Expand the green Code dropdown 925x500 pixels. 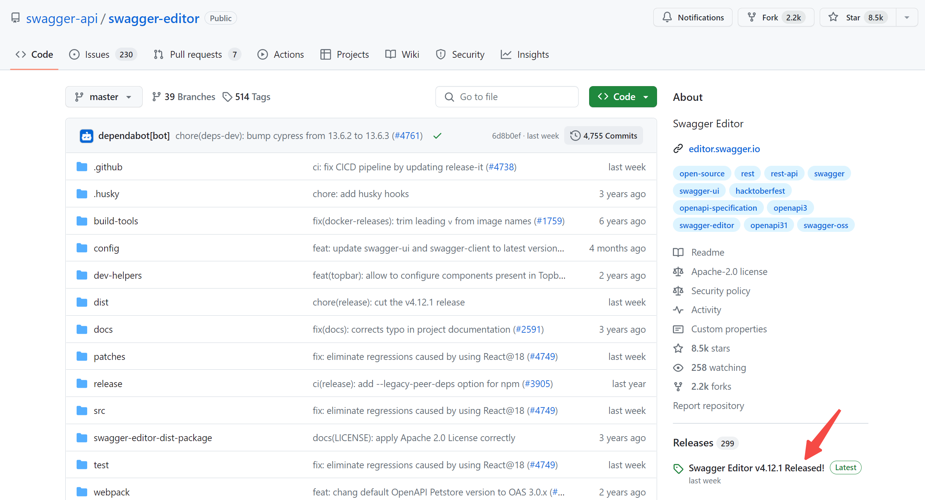click(623, 97)
